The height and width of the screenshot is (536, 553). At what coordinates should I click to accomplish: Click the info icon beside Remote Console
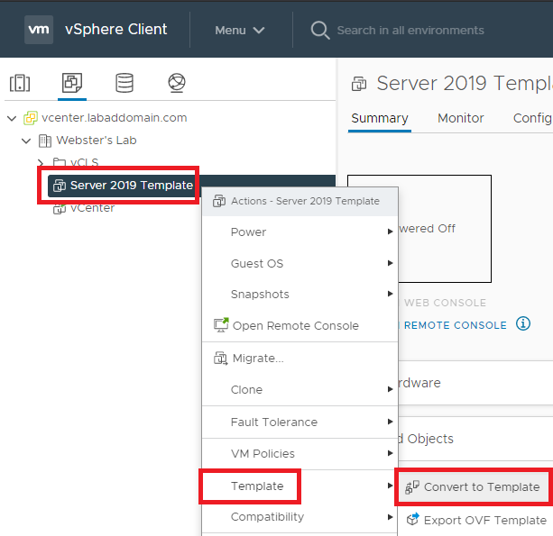click(x=522, y=324)
